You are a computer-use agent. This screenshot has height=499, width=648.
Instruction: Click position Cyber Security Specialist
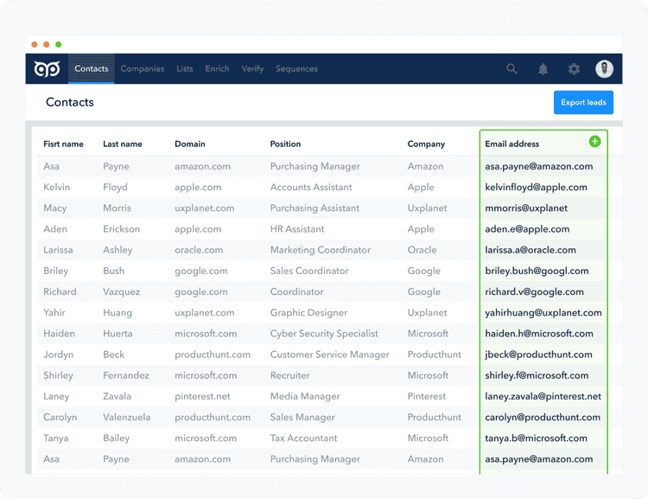click(x=324, y=334)
